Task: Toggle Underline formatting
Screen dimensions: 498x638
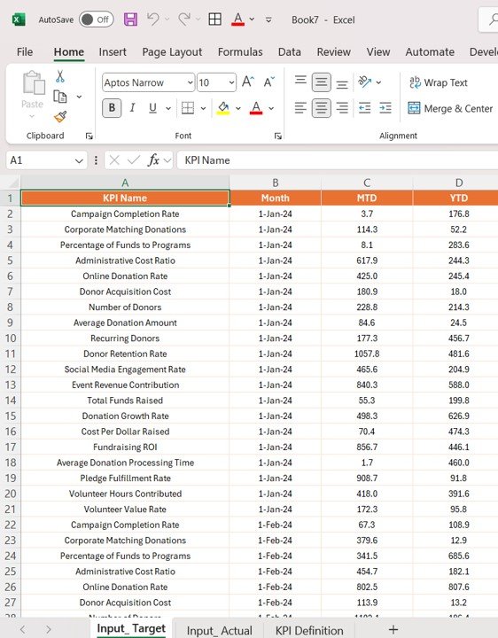Action: tap(152, 108)
